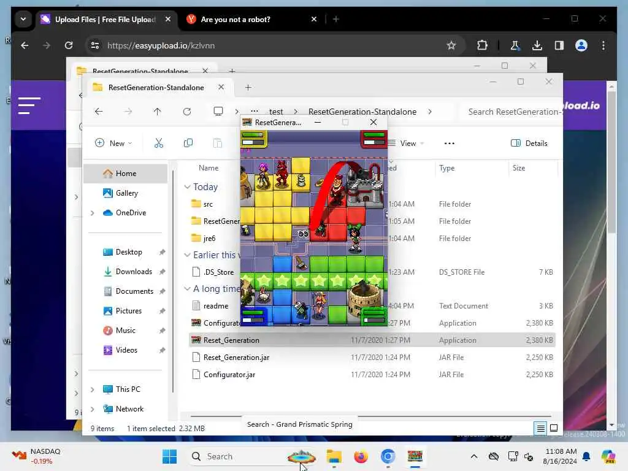Screen dimensions: 628x471
Task: Open the Chrome profile avatar
Action: pyautogui.click(x=581, y=45)
